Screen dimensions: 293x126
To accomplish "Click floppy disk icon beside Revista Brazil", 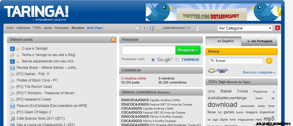I will click(x=12, y=68).
